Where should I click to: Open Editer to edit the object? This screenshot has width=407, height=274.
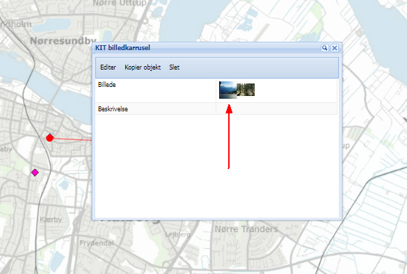tap(108, 67)
